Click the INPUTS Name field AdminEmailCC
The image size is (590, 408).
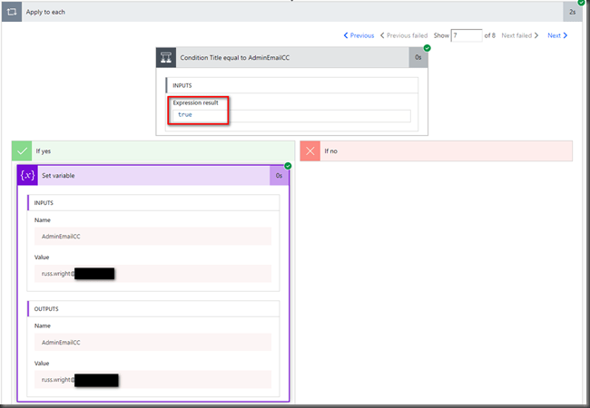click(154, 236)
